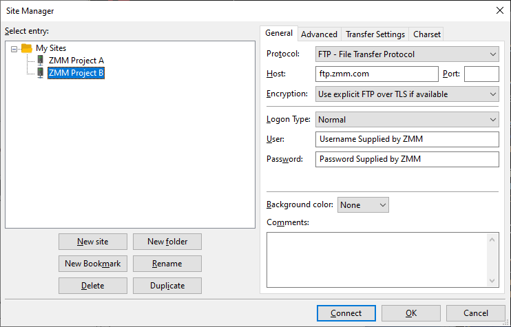Click in the Host input field
511x327 pixels.
point(377,74)
